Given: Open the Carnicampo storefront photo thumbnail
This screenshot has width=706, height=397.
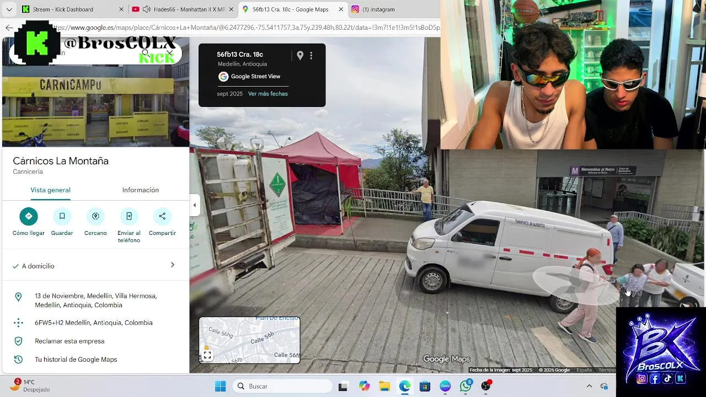Looking at the screenshot, I should [x=95, y=107].
